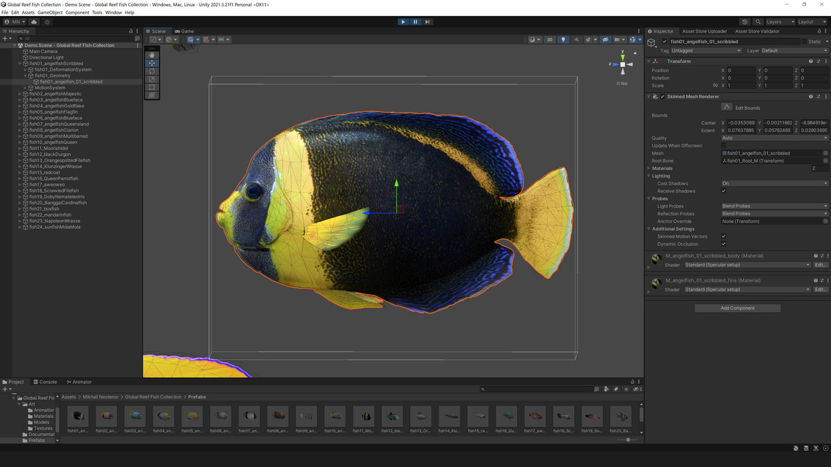Disable the Dynamic Occlusion checkbox

click(x=724, y=244)
